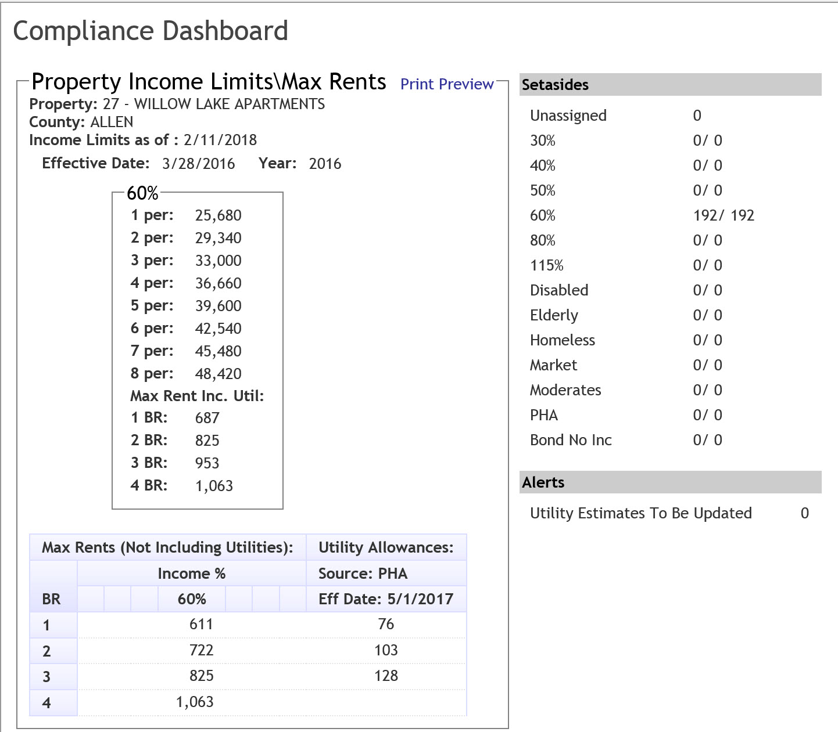The width and height of the screenshot is (838, 732).
Task: Select the Unassigned setaside row
Action: click(x=568, y=116)
